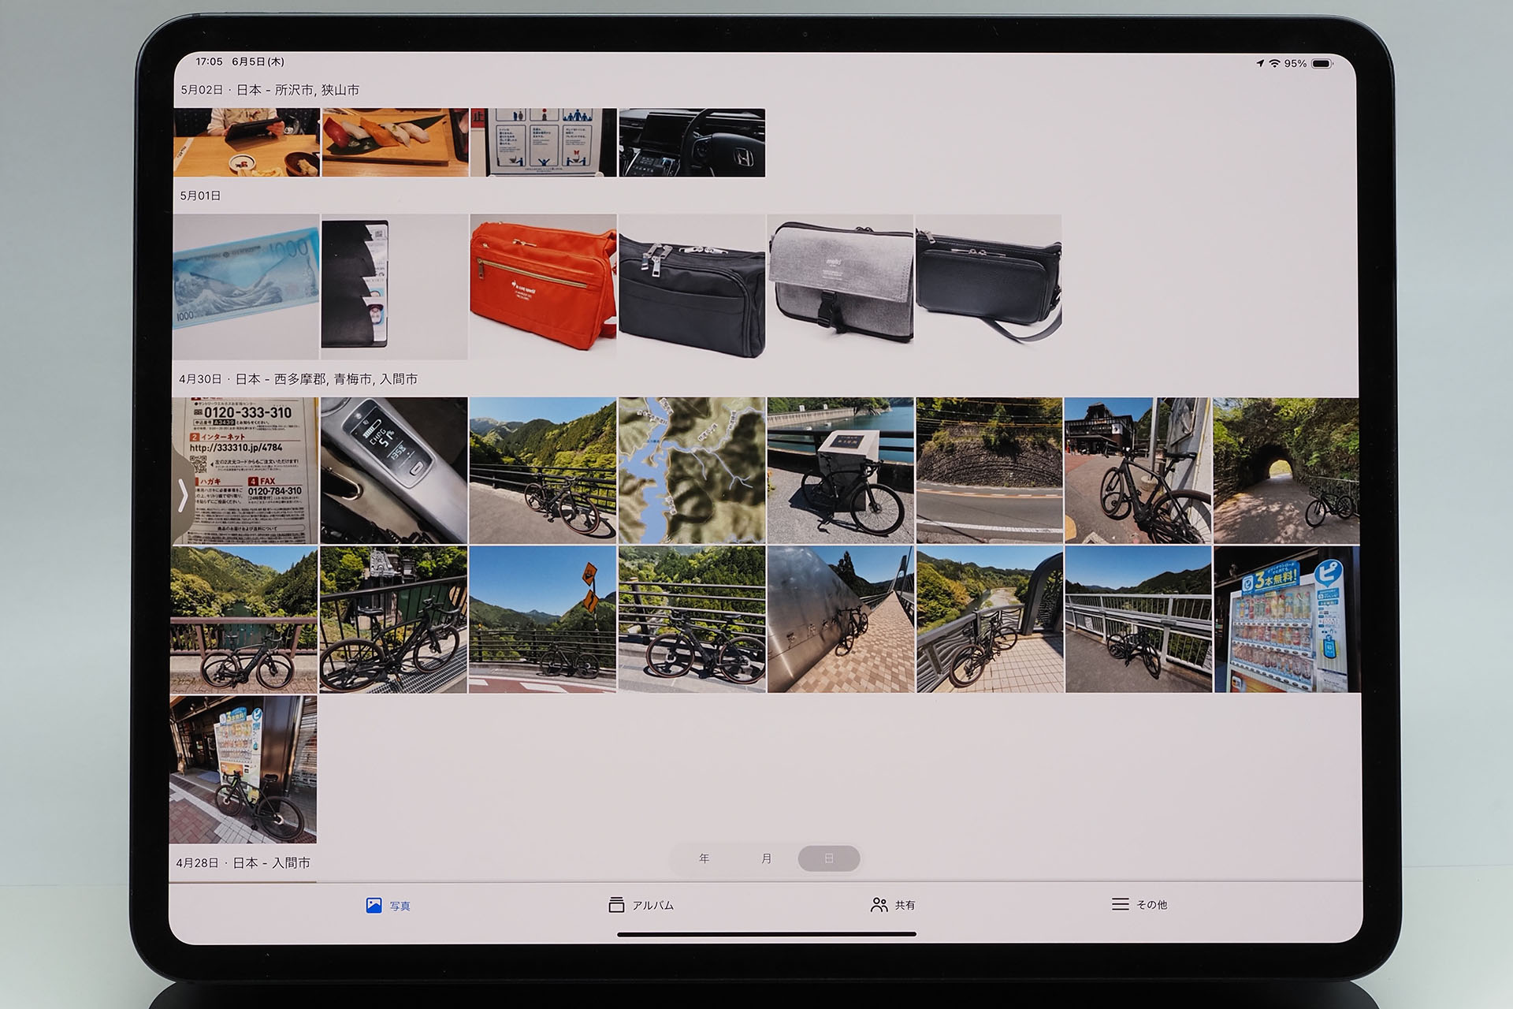This screenshot has width=1513, height=1009.
Task: Open the orange shoulder bag photo
Action: tap(544, 287)
